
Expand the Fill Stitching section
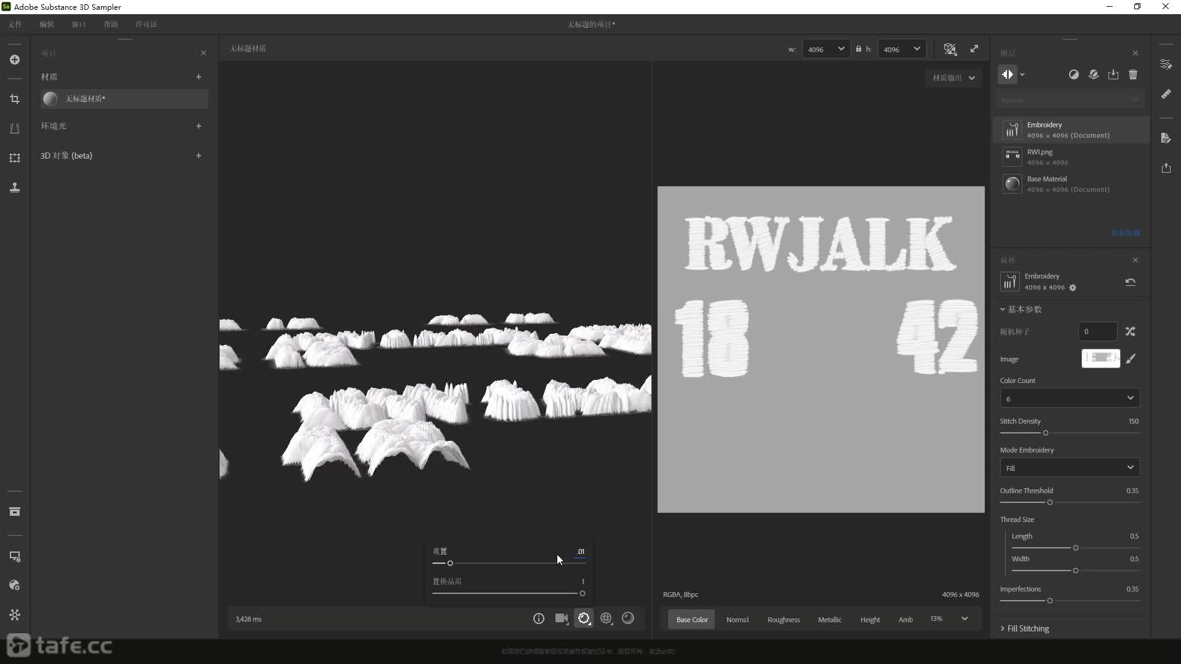(1025, 628)
